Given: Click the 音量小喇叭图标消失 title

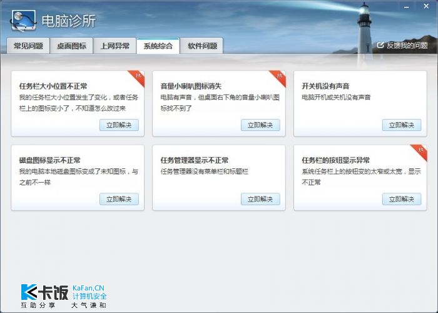Looking at the screenshot, I should (191, 86).
